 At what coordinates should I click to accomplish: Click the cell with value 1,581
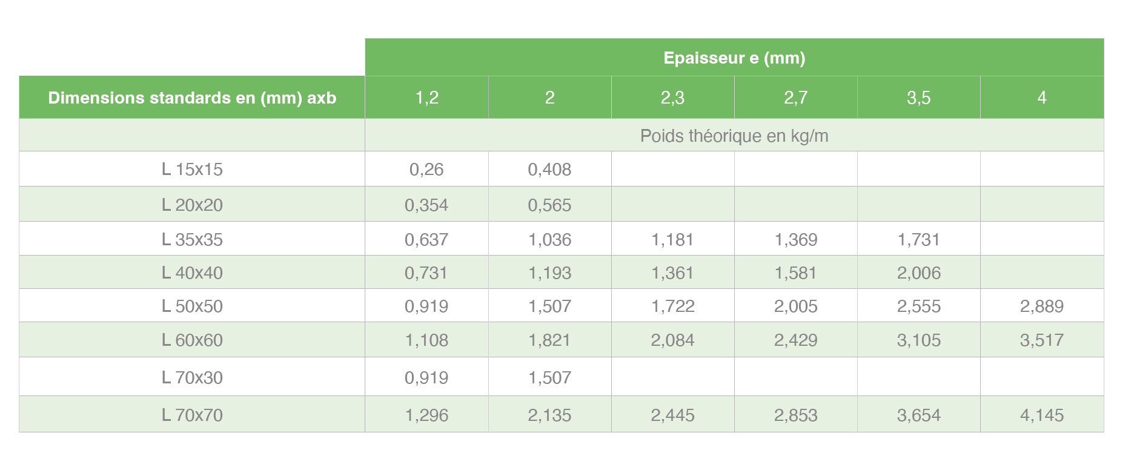coord(795,273)
